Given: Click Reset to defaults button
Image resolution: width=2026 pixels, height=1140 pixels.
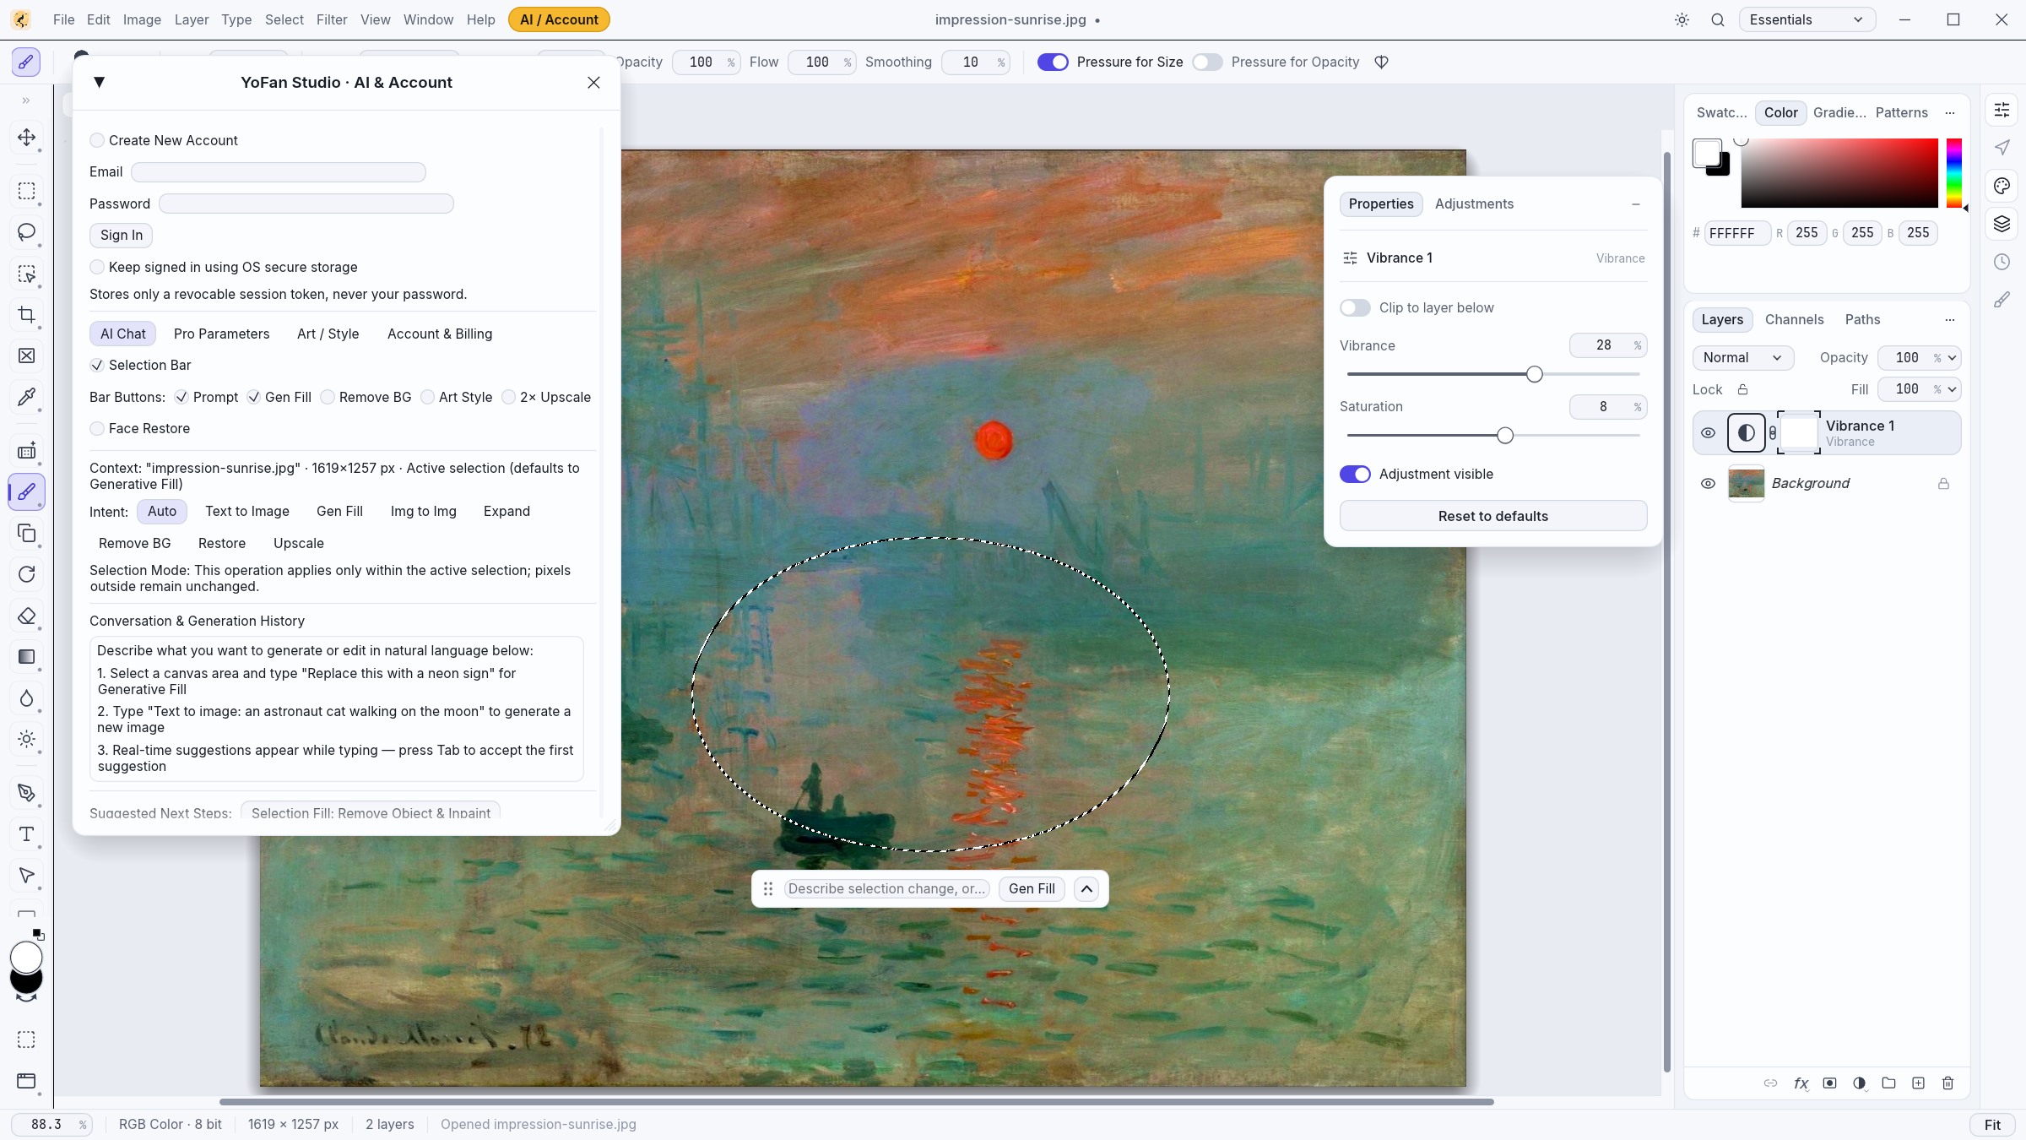Looking at the screenshot, I should [x=1492, y=516].
